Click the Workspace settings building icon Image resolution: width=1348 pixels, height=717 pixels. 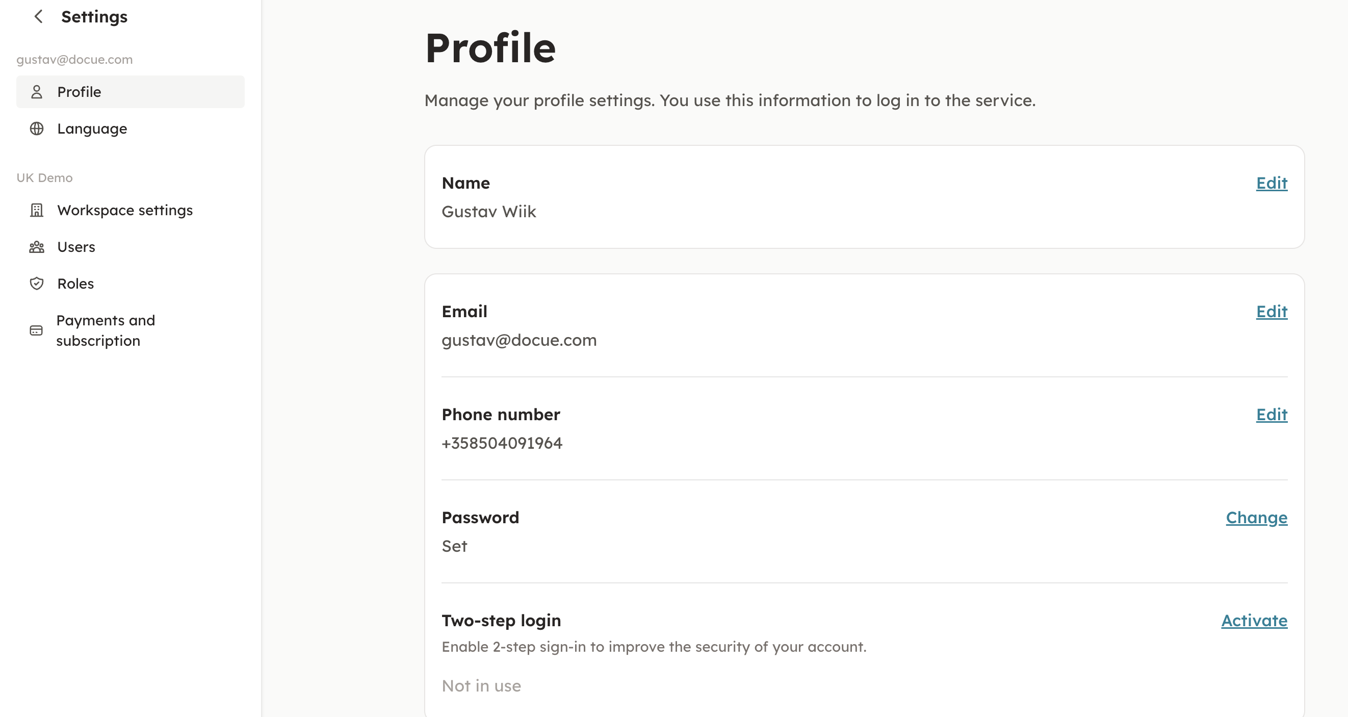(37, 211)
